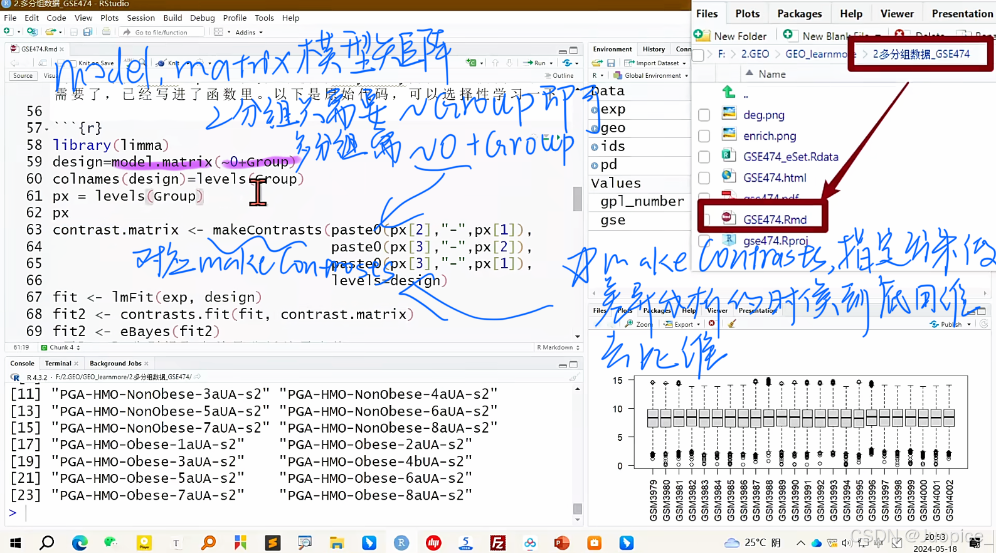The image size is (996, 553).
Task: Go to parent directory green arrow
Action: [729, 92]
